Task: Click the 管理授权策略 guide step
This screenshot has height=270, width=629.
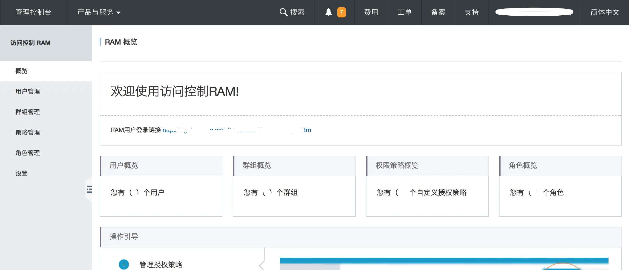Action: (x=160, y=265)
